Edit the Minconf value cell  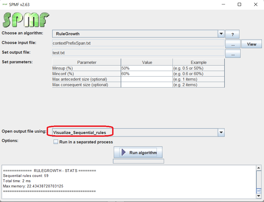coord(147,74)
